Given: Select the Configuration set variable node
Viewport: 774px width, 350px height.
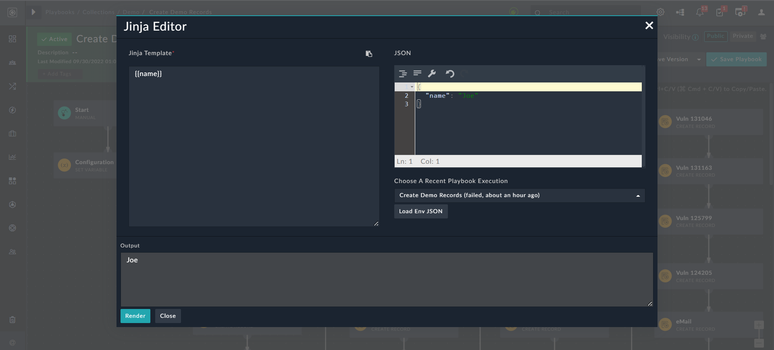Looking at the screenshot, I should 85,165.
